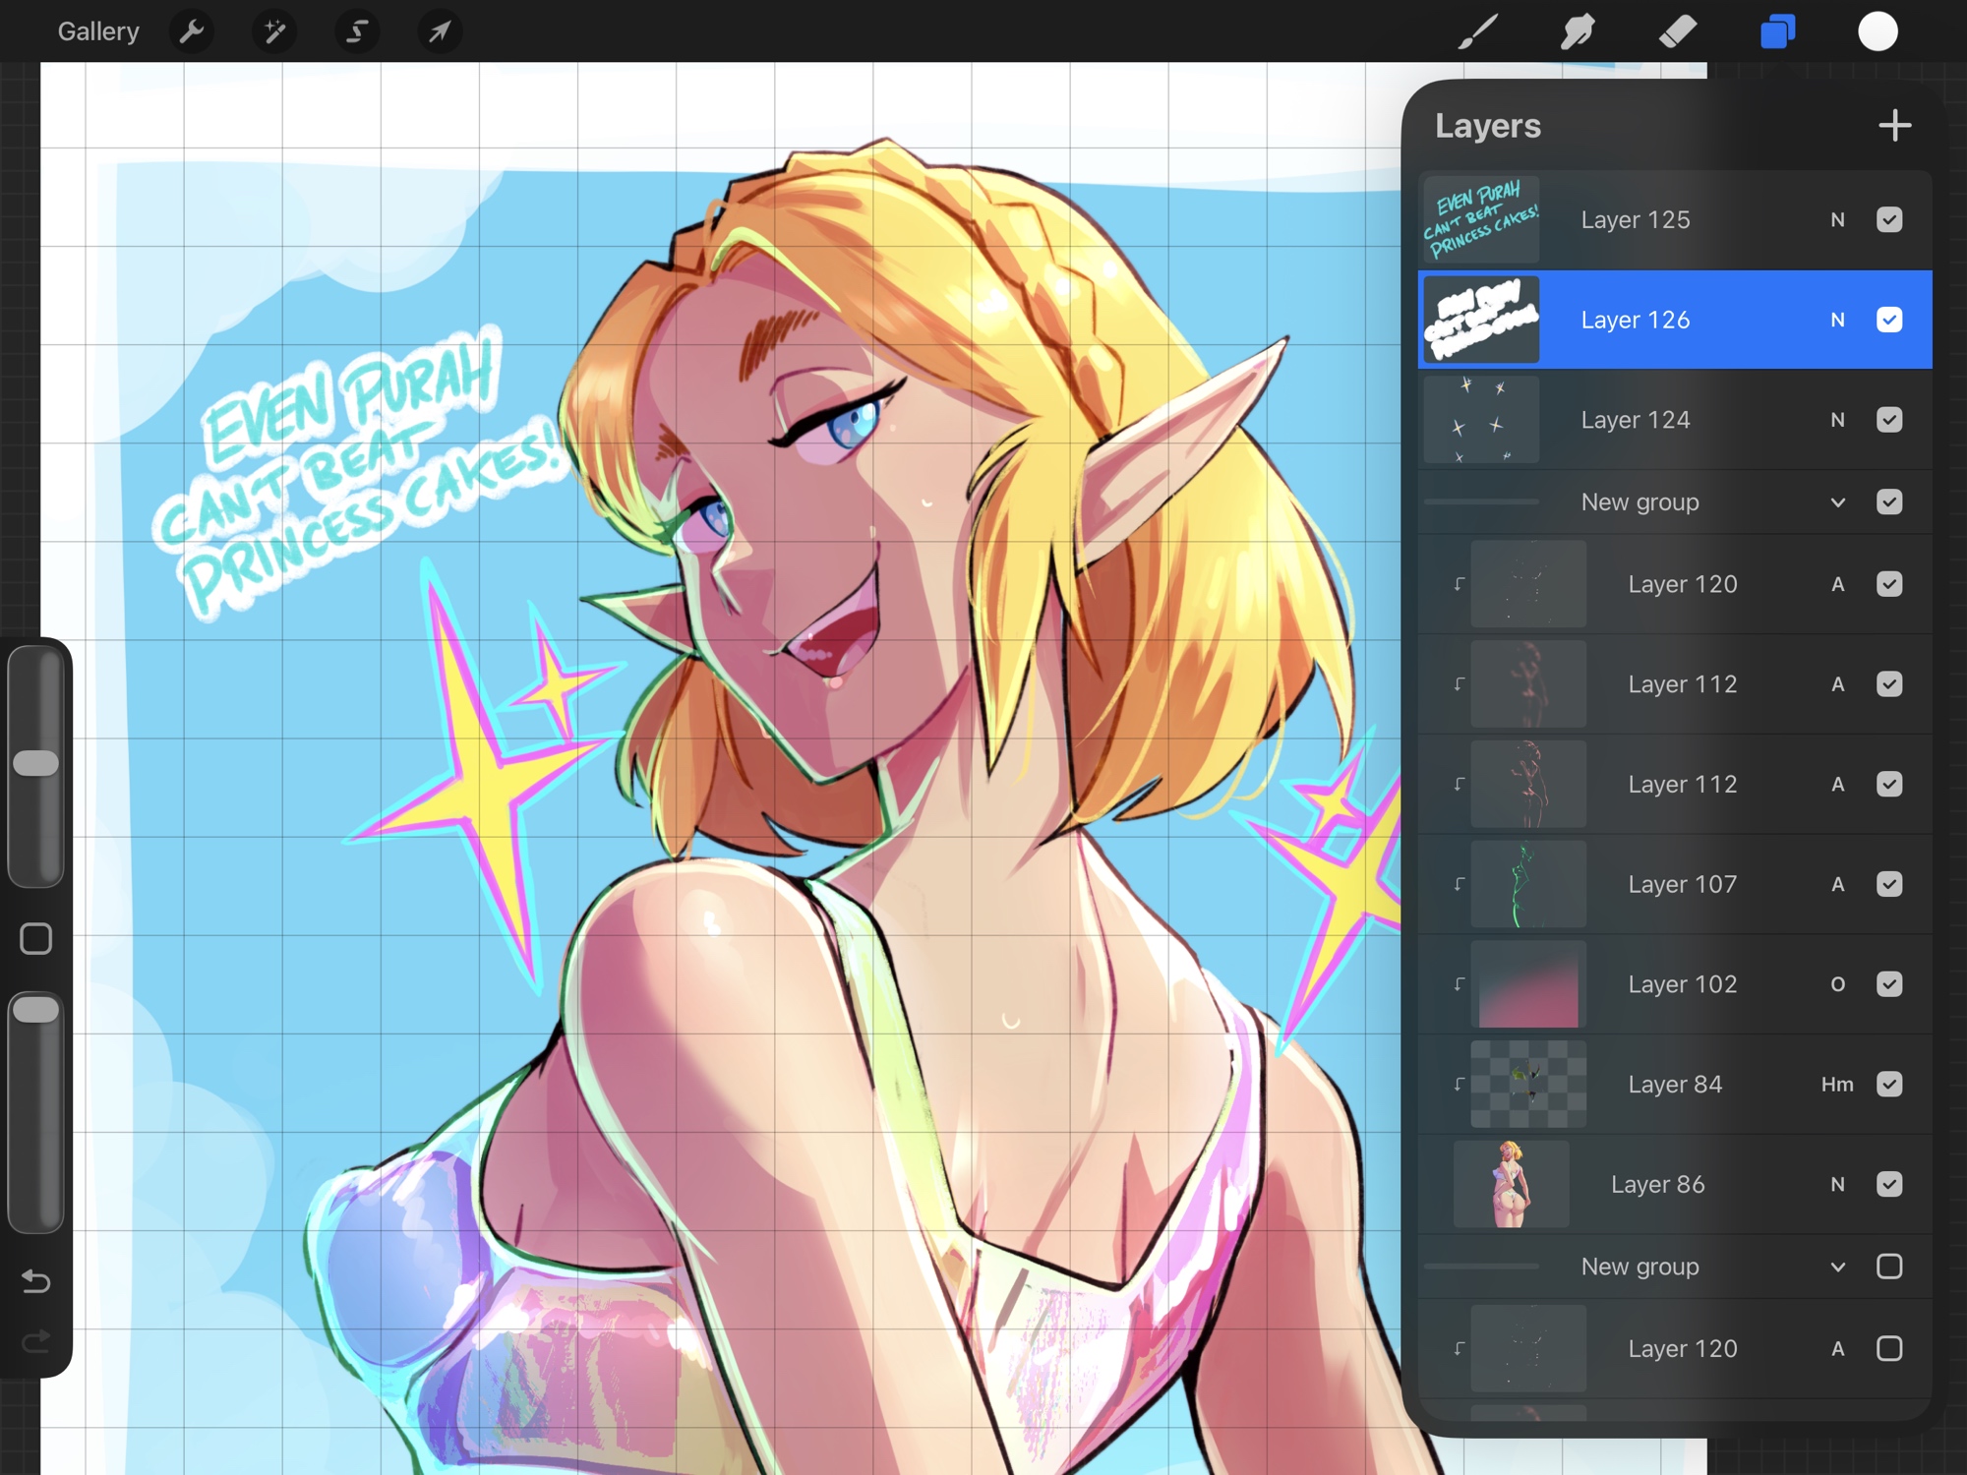The width and height of the screenshot is (1967, 1475).
Task: Select the Eraser tool
Action: 1678,31
